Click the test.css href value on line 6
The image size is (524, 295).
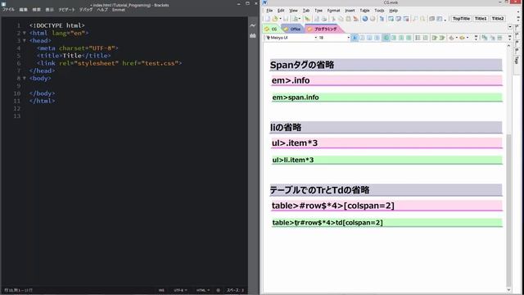point(160,63)
